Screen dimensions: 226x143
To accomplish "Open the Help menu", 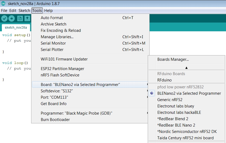I will (48, 11).
